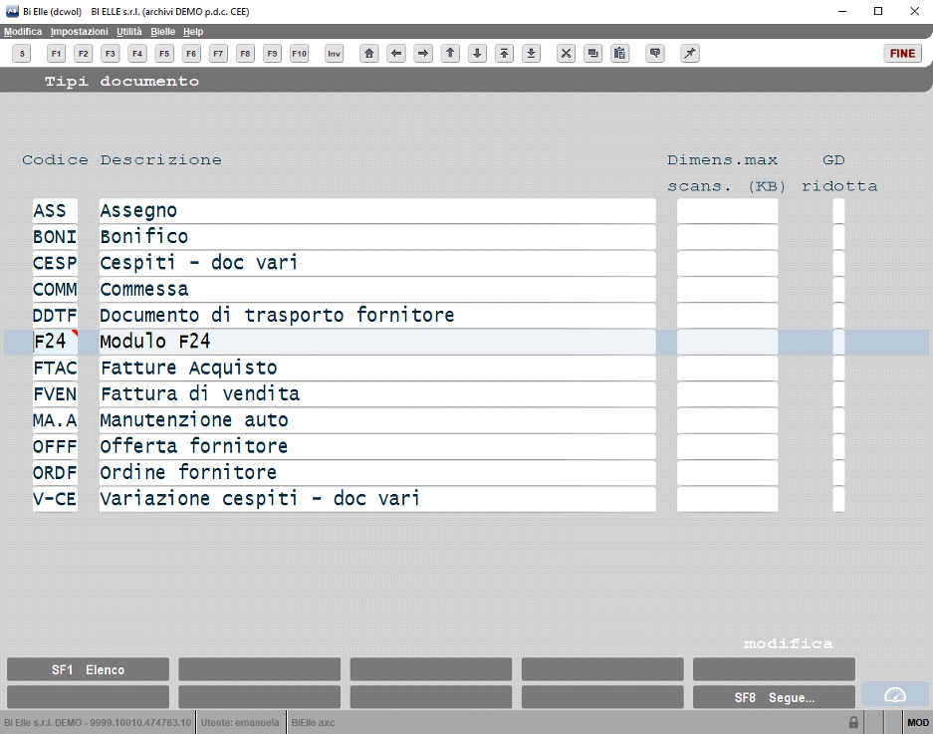
Task: Click the F2 toolbar key
Action: click(x=84, y=54)
